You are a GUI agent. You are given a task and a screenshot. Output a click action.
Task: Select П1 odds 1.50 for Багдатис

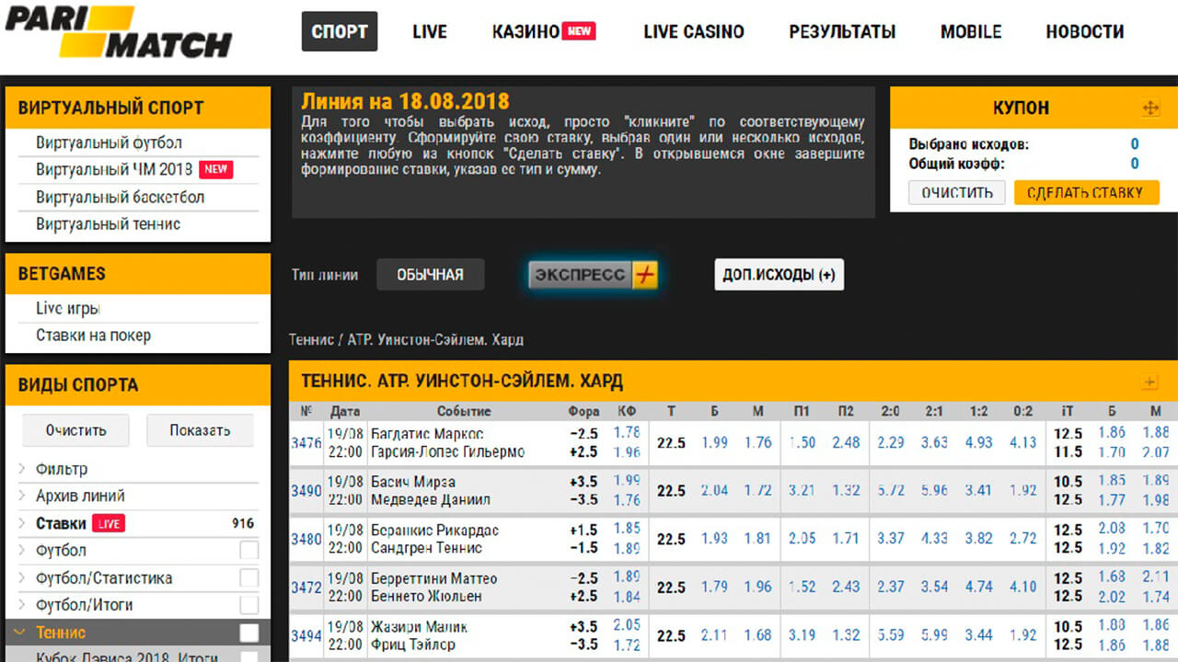tap(802, 443)
